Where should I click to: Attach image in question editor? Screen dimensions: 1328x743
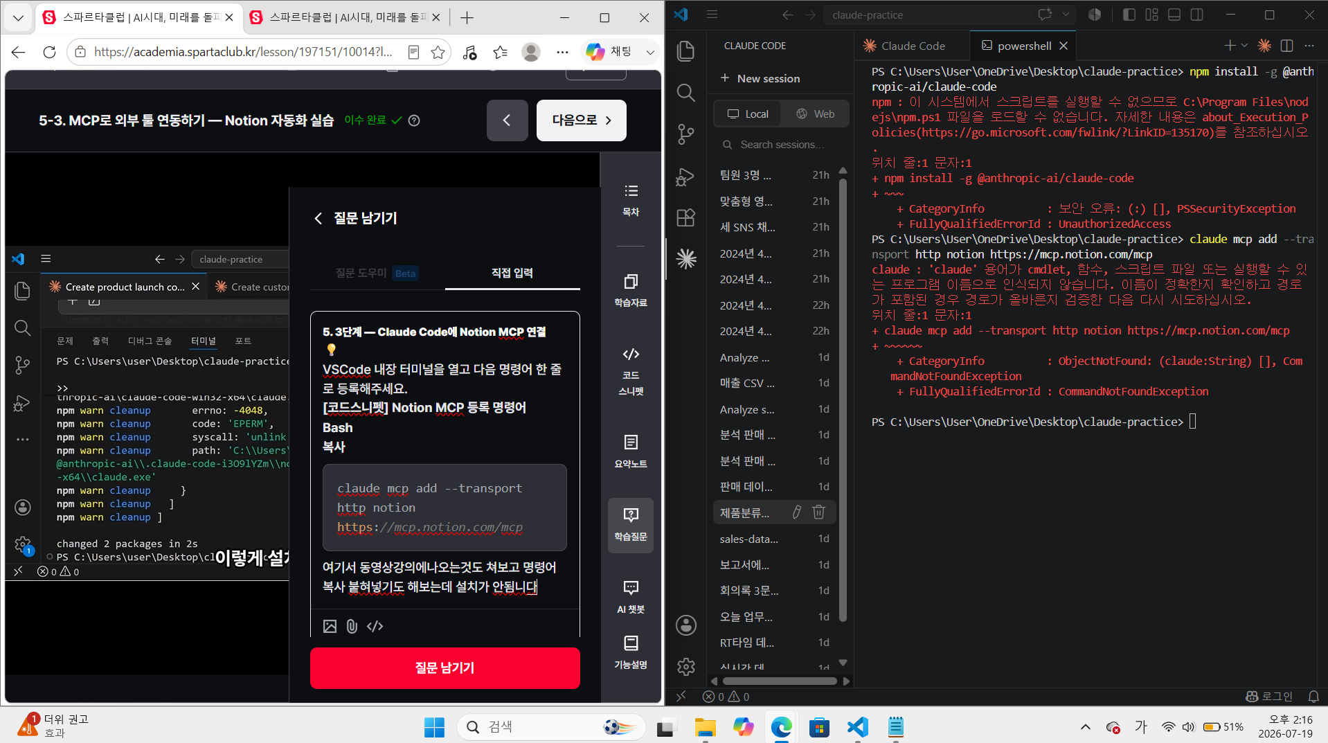[x=330, y=627]
